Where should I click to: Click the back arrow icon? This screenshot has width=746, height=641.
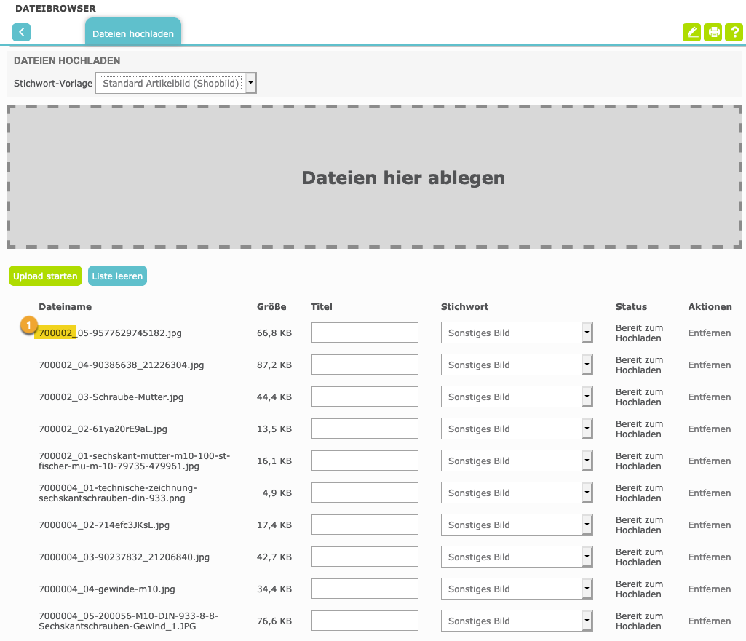pyautogui.click(x=22, y=32)
